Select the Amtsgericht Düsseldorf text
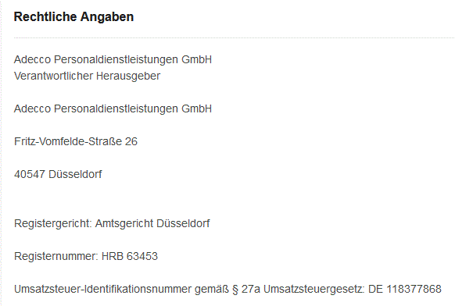This screenshot has width=455, height=306. 152,224
